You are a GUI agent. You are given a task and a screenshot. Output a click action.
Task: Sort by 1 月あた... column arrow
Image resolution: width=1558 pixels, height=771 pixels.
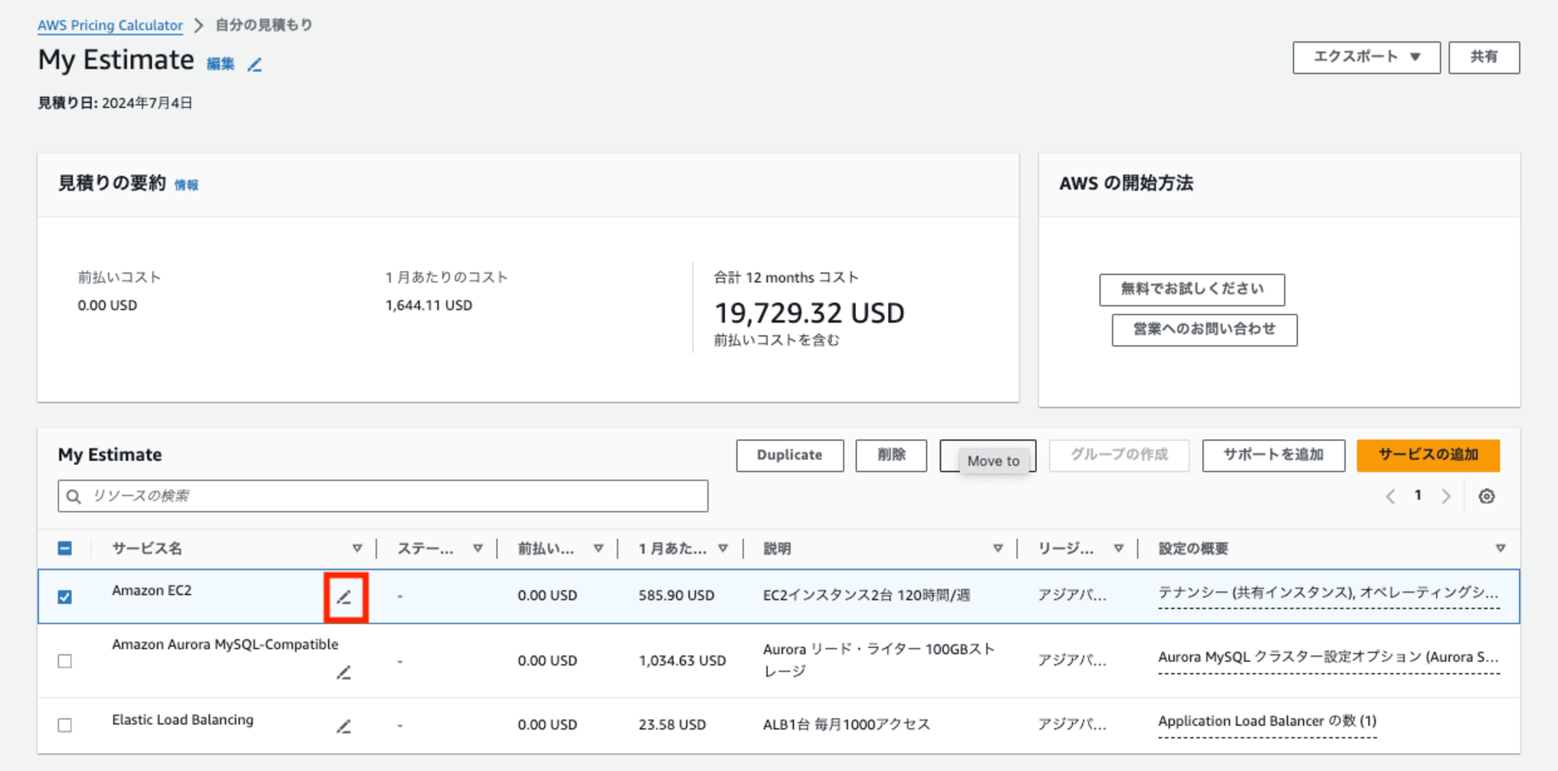pyautogui.click(x=723, y=548)
